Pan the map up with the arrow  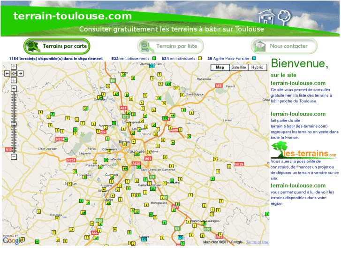[x=14, y=67]
